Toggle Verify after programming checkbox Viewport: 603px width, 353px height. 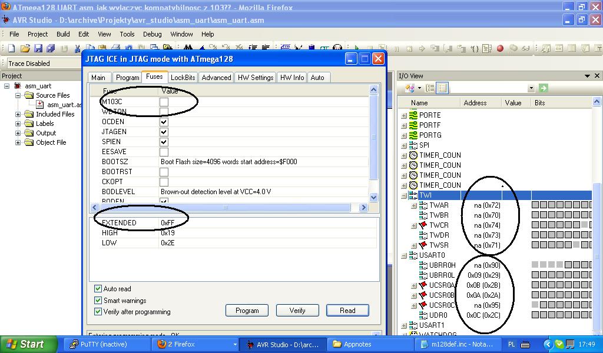click(98, 311)
